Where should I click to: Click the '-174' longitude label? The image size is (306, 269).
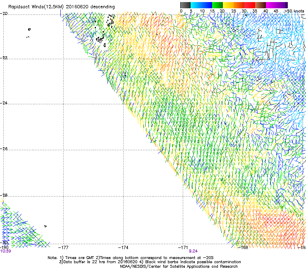[x=123, y=247]
